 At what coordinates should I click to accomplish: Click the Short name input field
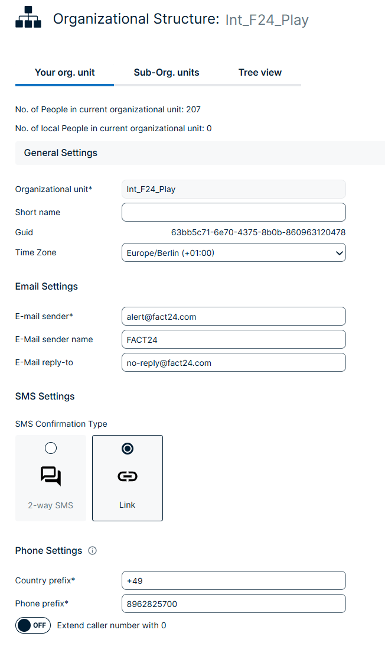(233, 212)
